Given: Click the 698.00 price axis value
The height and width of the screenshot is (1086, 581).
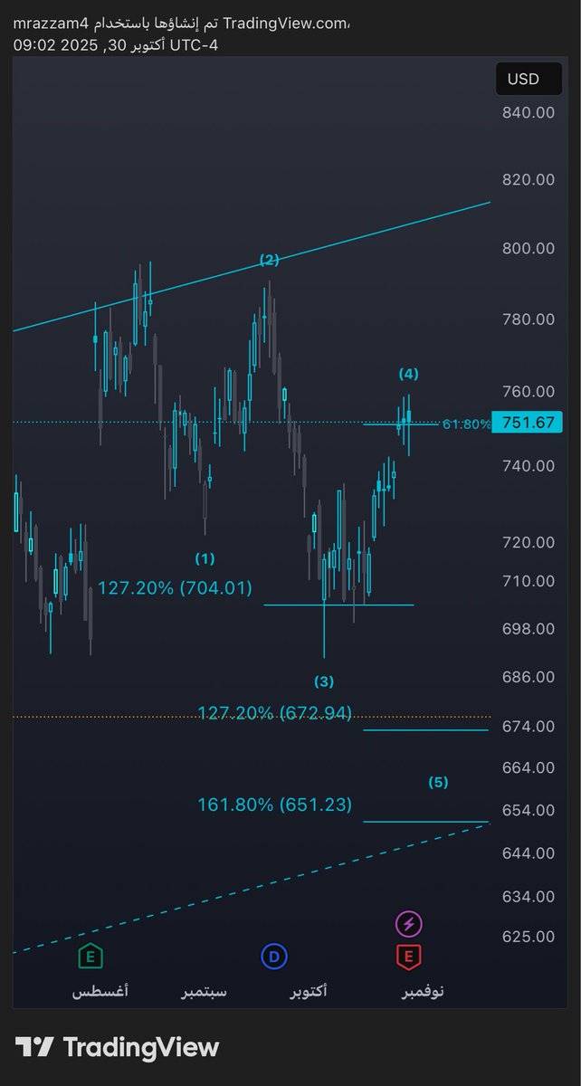Looking at the screenshot, I should (x=528, y=629).
